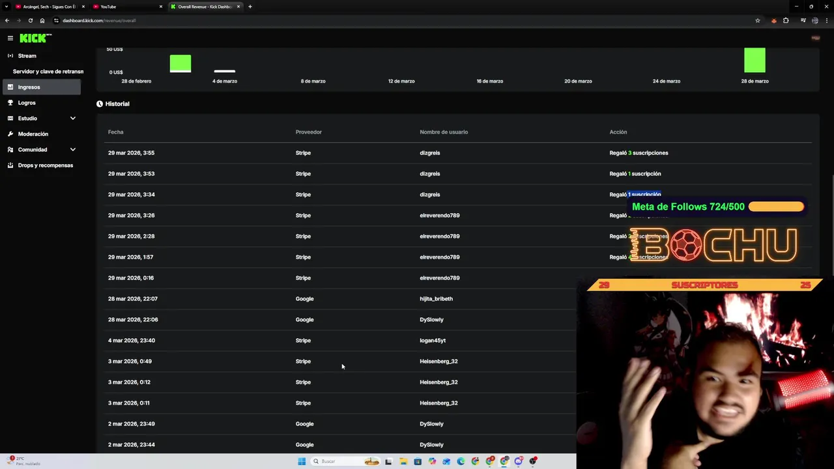Click the taskbar Buscar search box

tap(345, 461)
